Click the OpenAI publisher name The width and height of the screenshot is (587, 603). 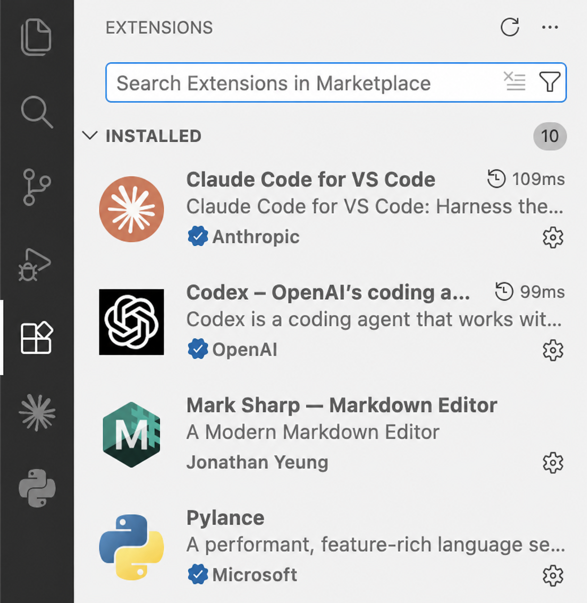click(x=245, y=349)
